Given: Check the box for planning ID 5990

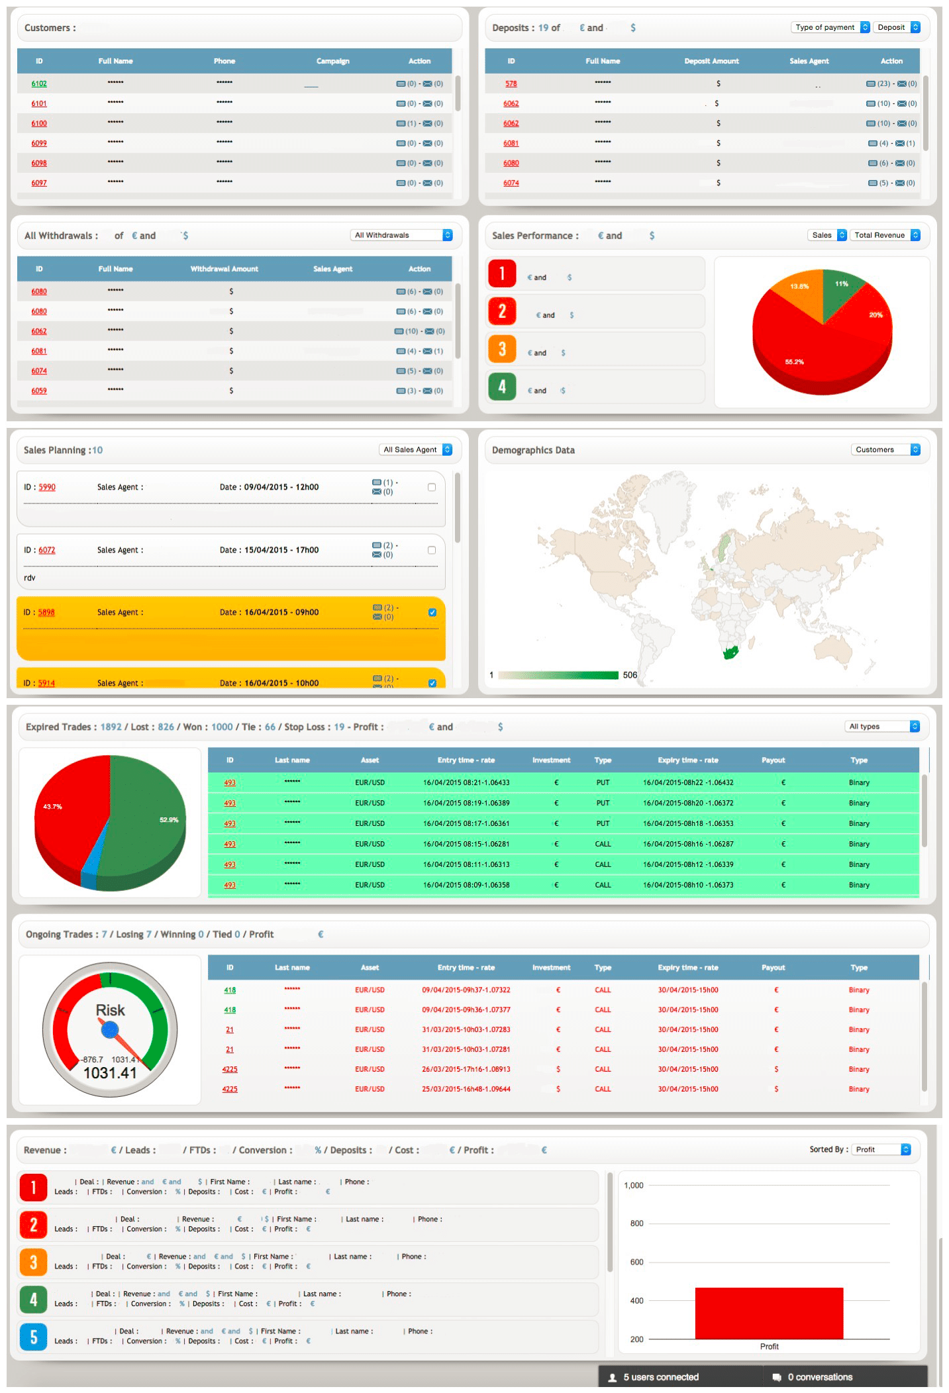Looking at the screenshot, I should tap(432, 488).
